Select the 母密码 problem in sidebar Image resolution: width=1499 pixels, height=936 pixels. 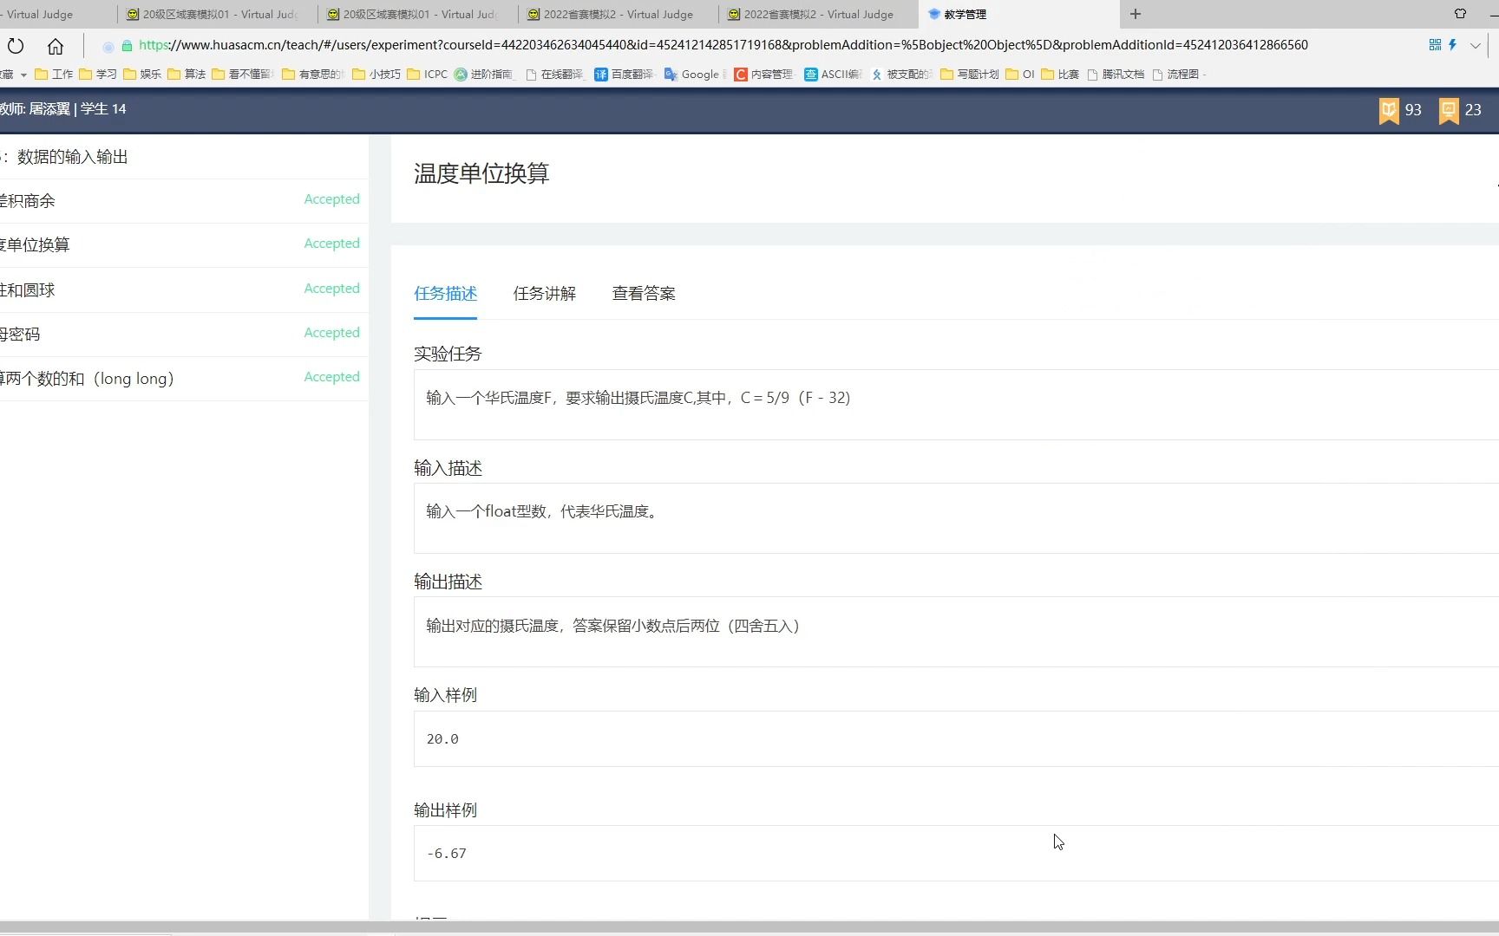184,335
